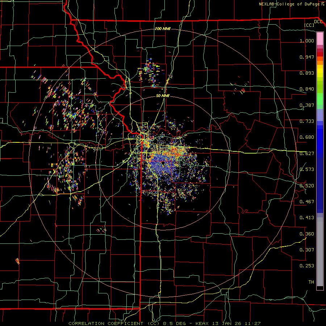Select the 0.467 scale value
Viewport: 326px width, 326px height.
tap(307, 202)
